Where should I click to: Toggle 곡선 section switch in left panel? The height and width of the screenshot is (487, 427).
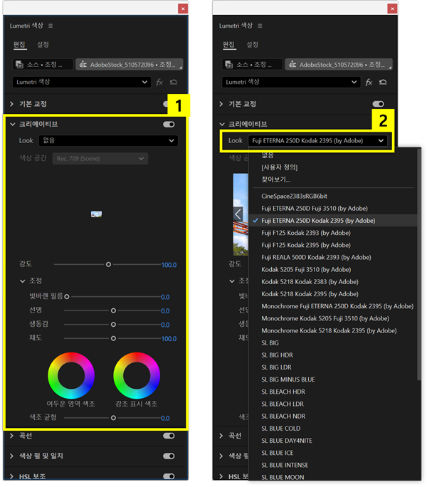169,436
